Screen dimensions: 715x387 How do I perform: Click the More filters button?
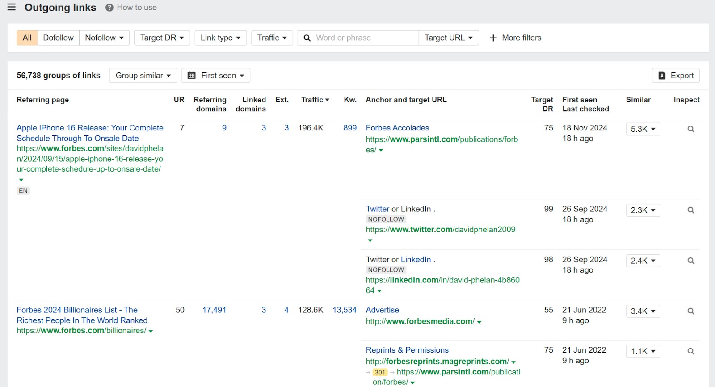516,38
